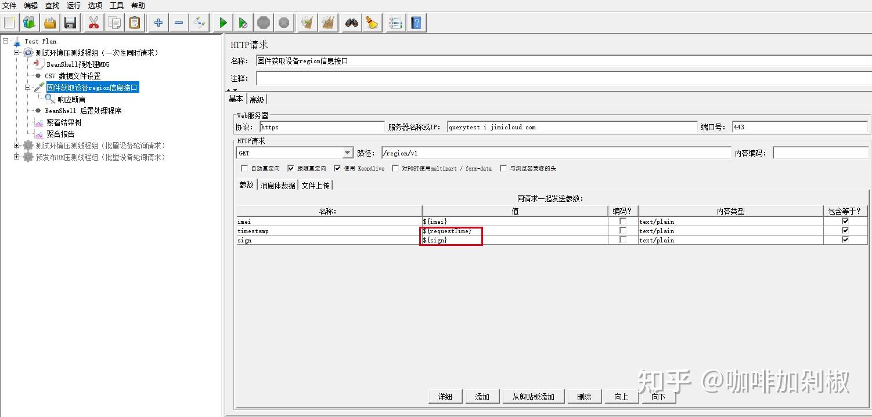This screenshot has width=872, height=417.
Task: Collapse the 测试环境压测线程组（一次性同时请求） node
Action: tap(17, 52)
